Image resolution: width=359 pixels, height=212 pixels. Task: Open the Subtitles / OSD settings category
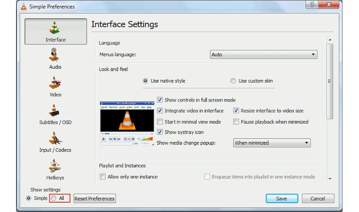[55, 115]
